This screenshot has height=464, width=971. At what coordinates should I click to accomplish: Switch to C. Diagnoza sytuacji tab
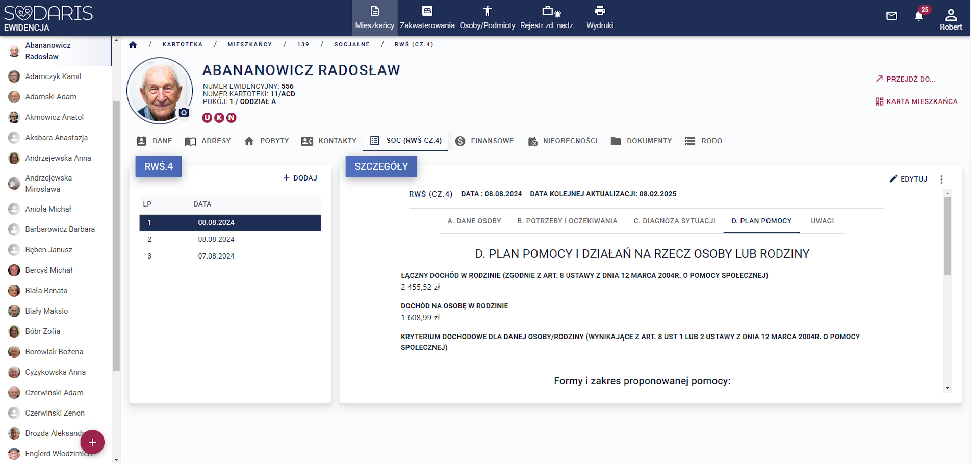(x=674, y=221)
